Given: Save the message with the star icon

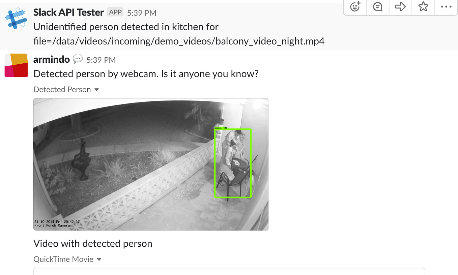Looking at the screenshot, I should (x=423, y=7).
